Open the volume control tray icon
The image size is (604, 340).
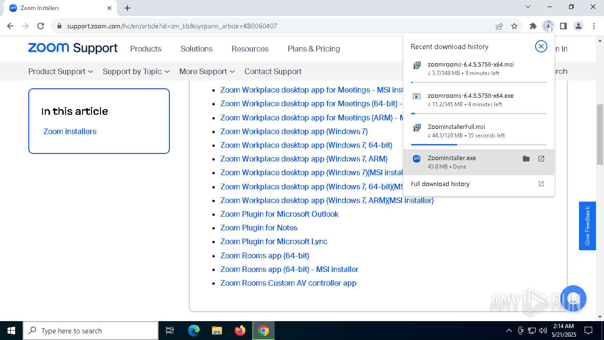[543, 331]
